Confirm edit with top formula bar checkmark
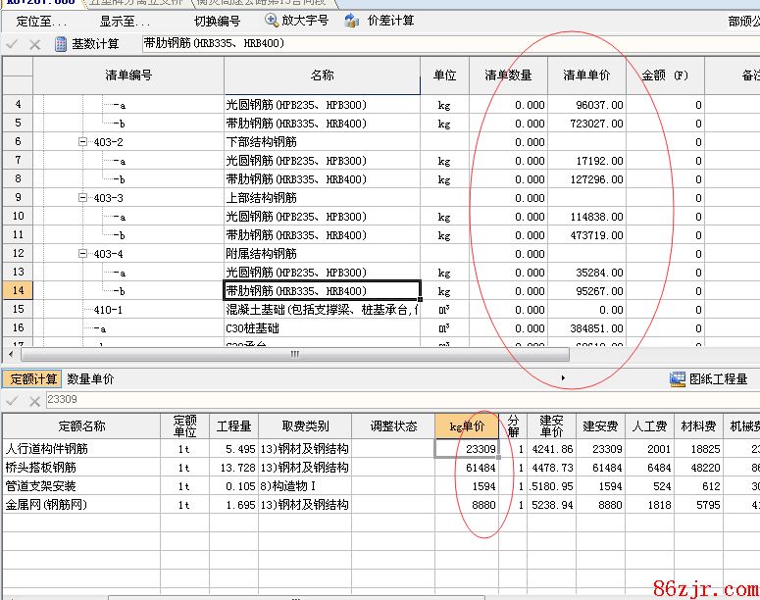Screen dimensions: 760x600 pos(12,44)
